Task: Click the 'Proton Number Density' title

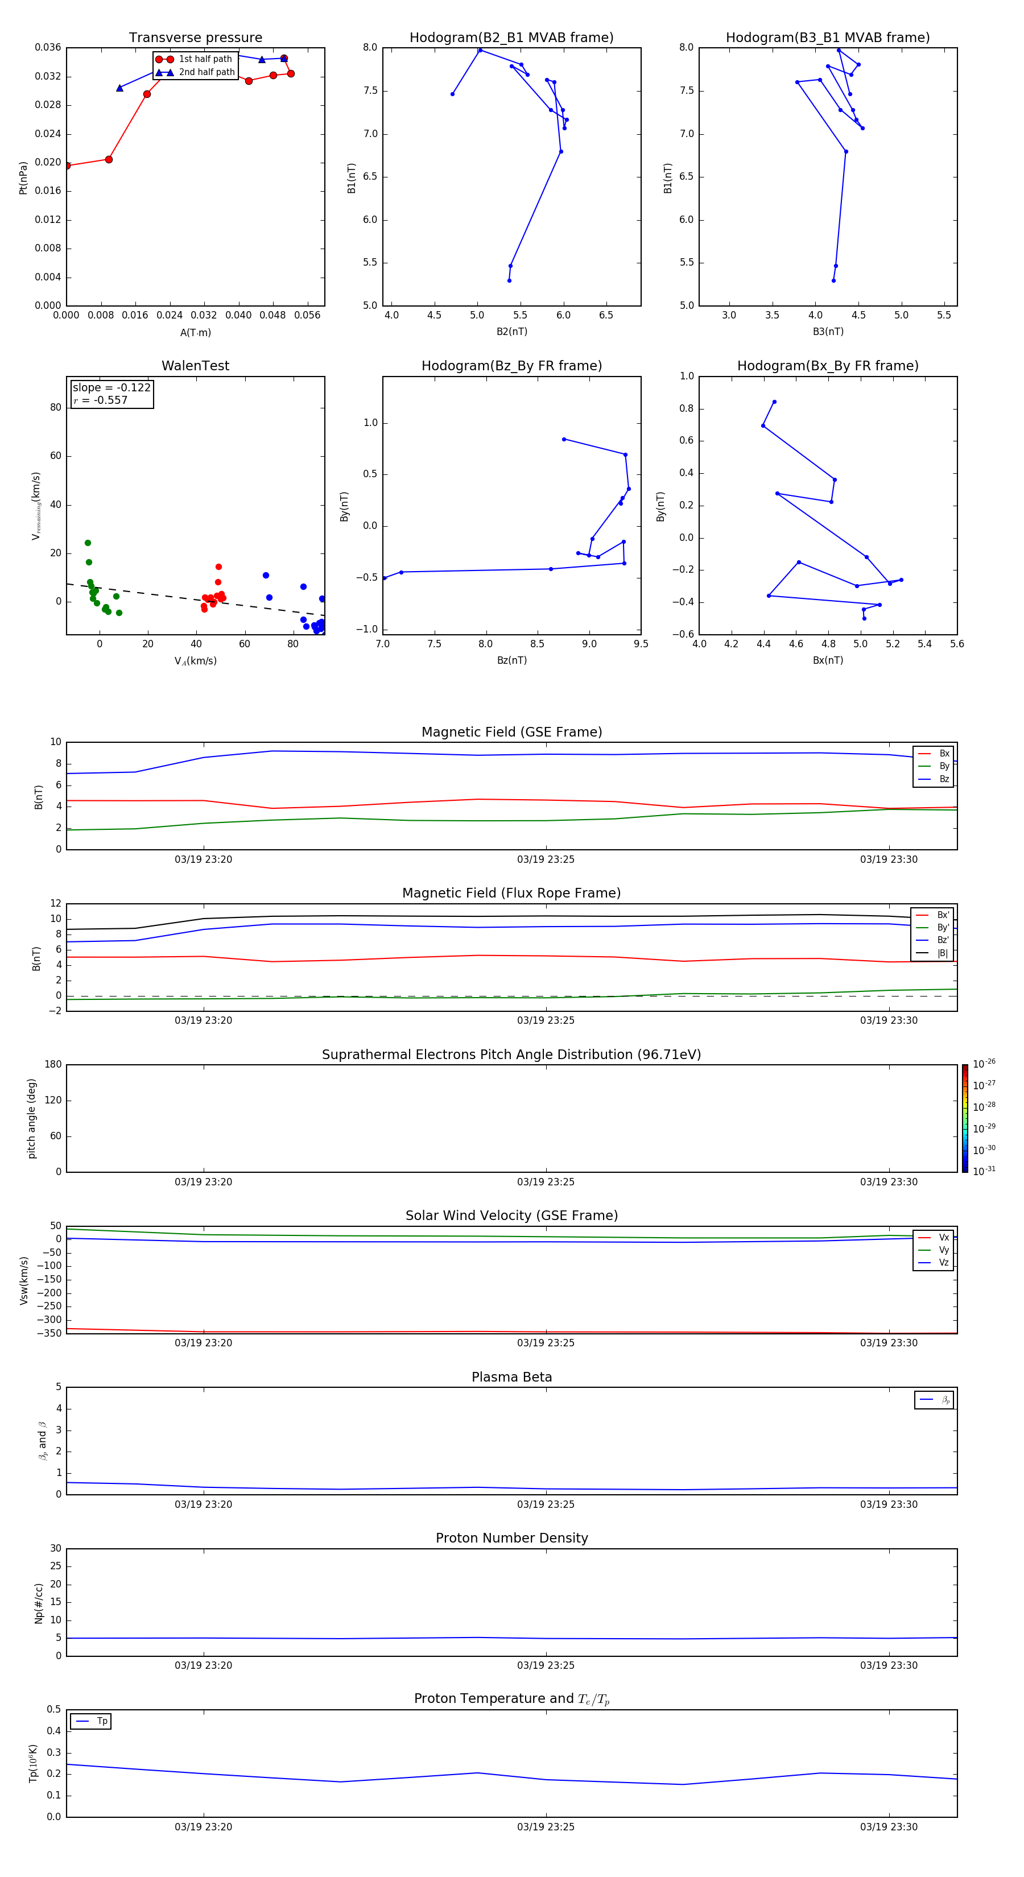Action: [511, 1538]
